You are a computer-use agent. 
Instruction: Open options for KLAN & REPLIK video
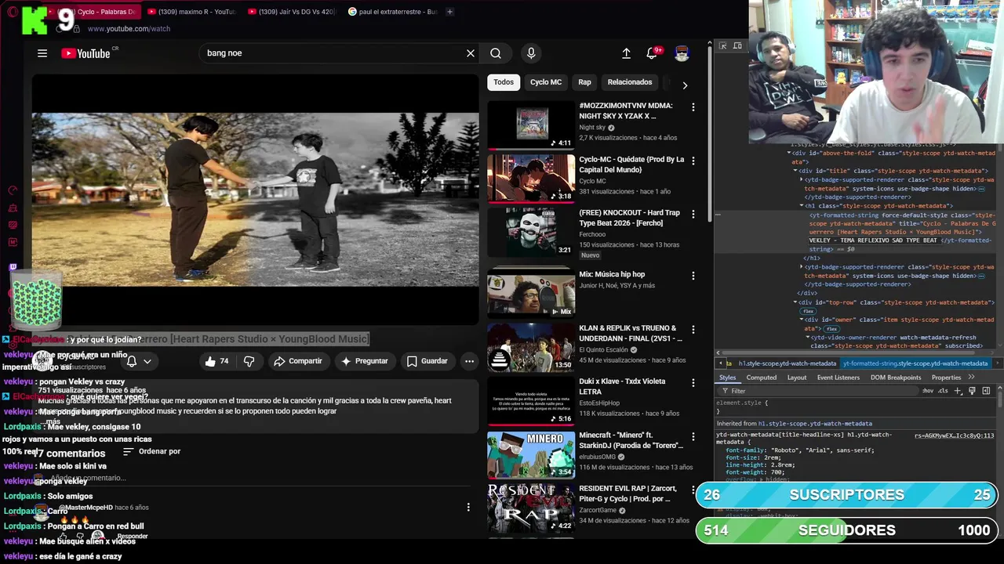693,329
